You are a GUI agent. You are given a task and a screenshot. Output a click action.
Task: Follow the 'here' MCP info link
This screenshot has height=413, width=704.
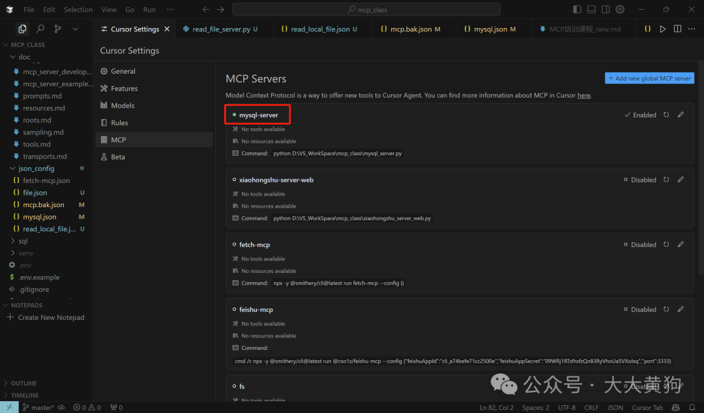[x=583, y=95]
